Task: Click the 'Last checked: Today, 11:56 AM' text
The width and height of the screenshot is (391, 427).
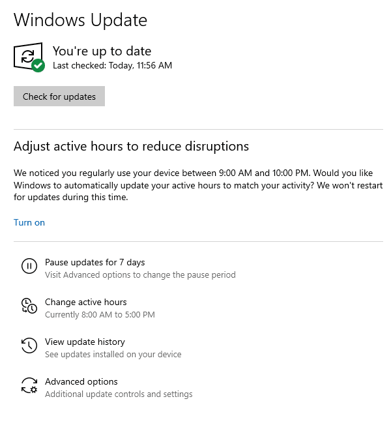Action: click(112, 65)
